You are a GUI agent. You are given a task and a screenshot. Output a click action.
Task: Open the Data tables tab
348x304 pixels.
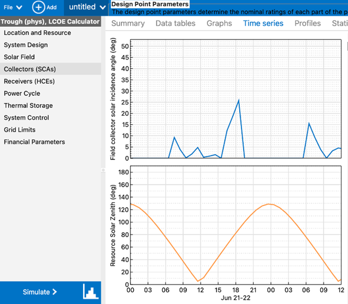(x=175, y=23)
